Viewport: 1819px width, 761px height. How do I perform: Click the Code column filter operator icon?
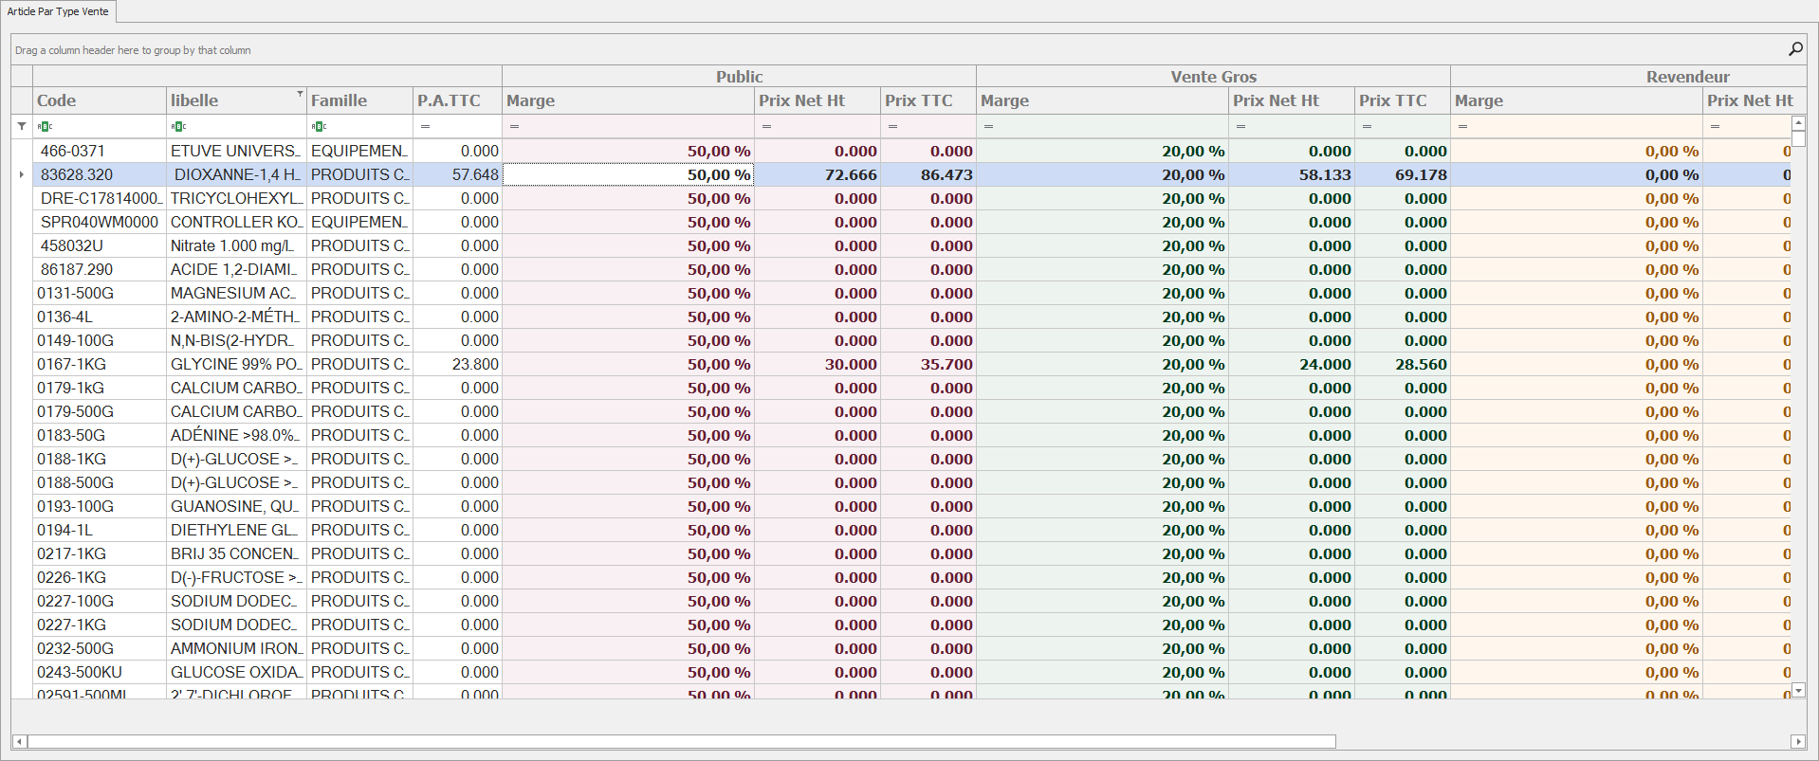45,126
